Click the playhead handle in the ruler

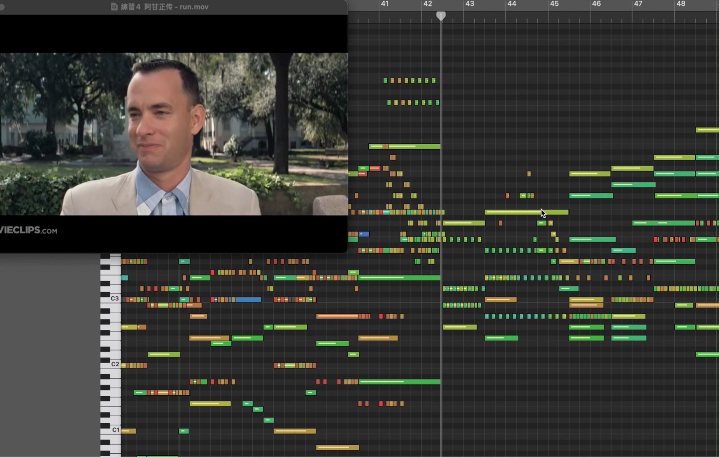tap(441, 16)
